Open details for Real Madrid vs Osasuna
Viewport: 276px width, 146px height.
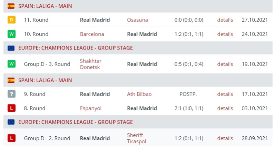coord(225,20)
